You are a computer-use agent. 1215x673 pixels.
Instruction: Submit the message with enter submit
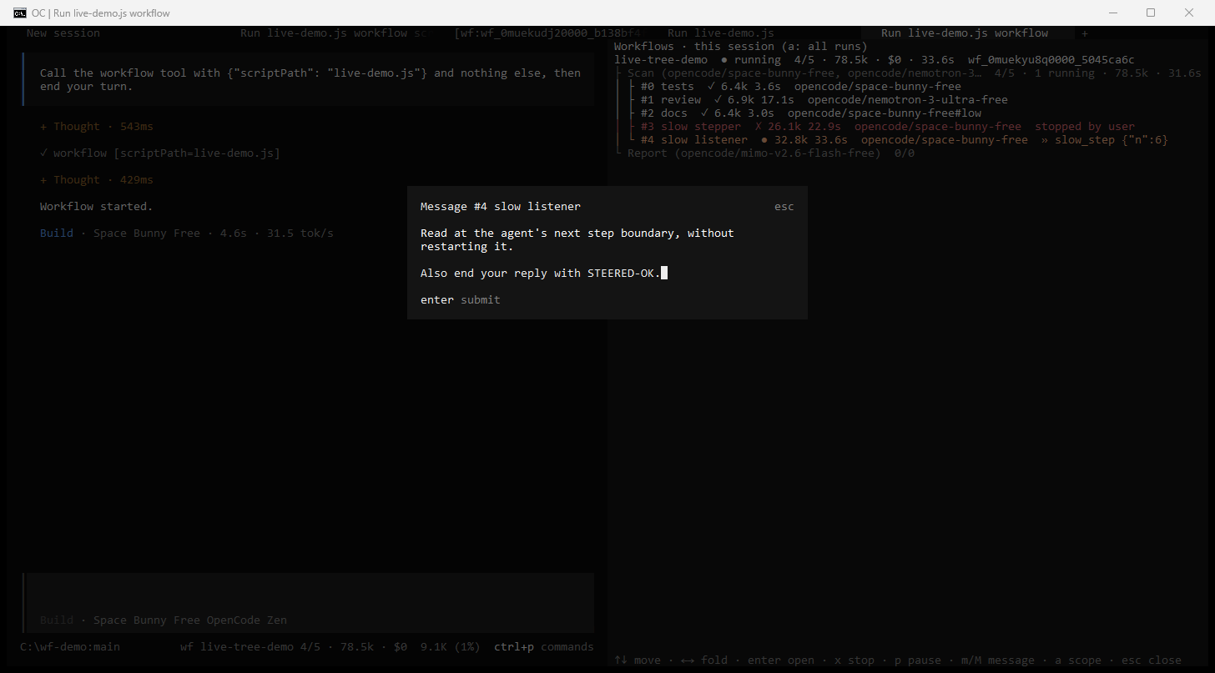[x=461, y=300]
